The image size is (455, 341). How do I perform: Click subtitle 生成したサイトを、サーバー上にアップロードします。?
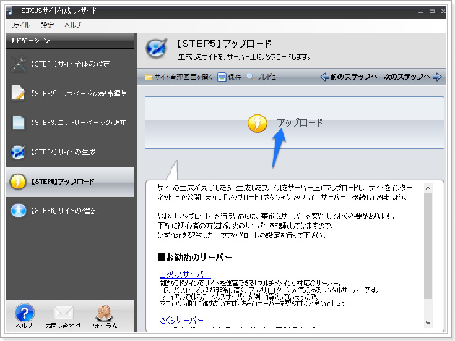[245, 57]
